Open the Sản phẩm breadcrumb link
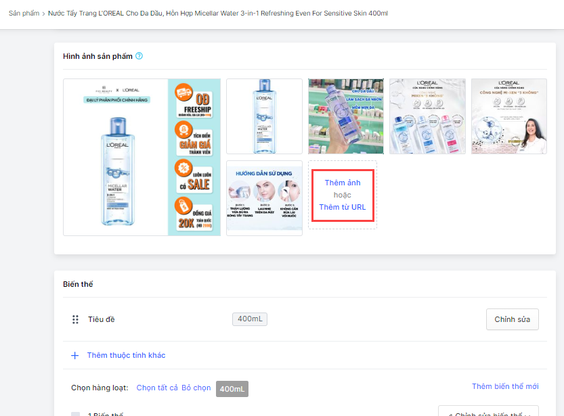 click(x=24, y=14)
